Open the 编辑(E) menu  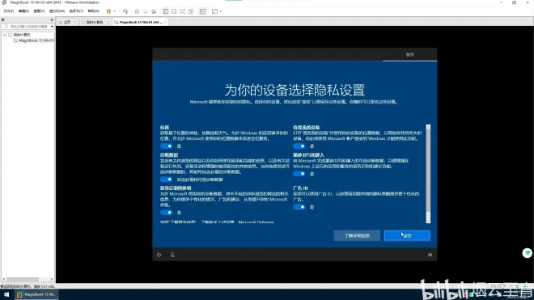click(23, 11)
